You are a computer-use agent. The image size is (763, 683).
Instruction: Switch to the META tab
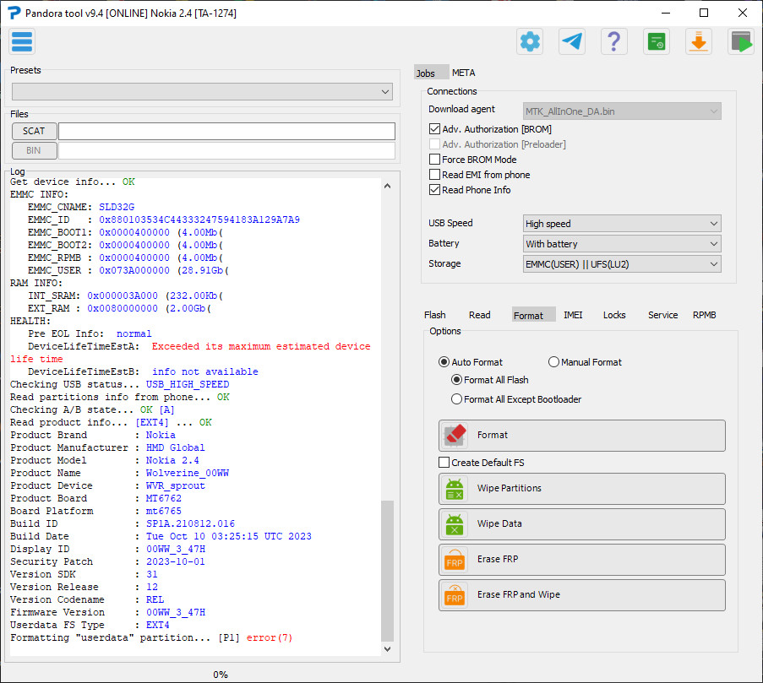coord(463,73)
